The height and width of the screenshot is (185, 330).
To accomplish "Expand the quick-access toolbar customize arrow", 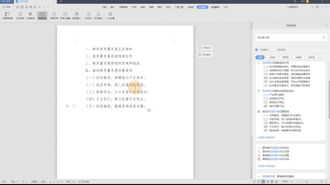I will [x=48, y=7].
